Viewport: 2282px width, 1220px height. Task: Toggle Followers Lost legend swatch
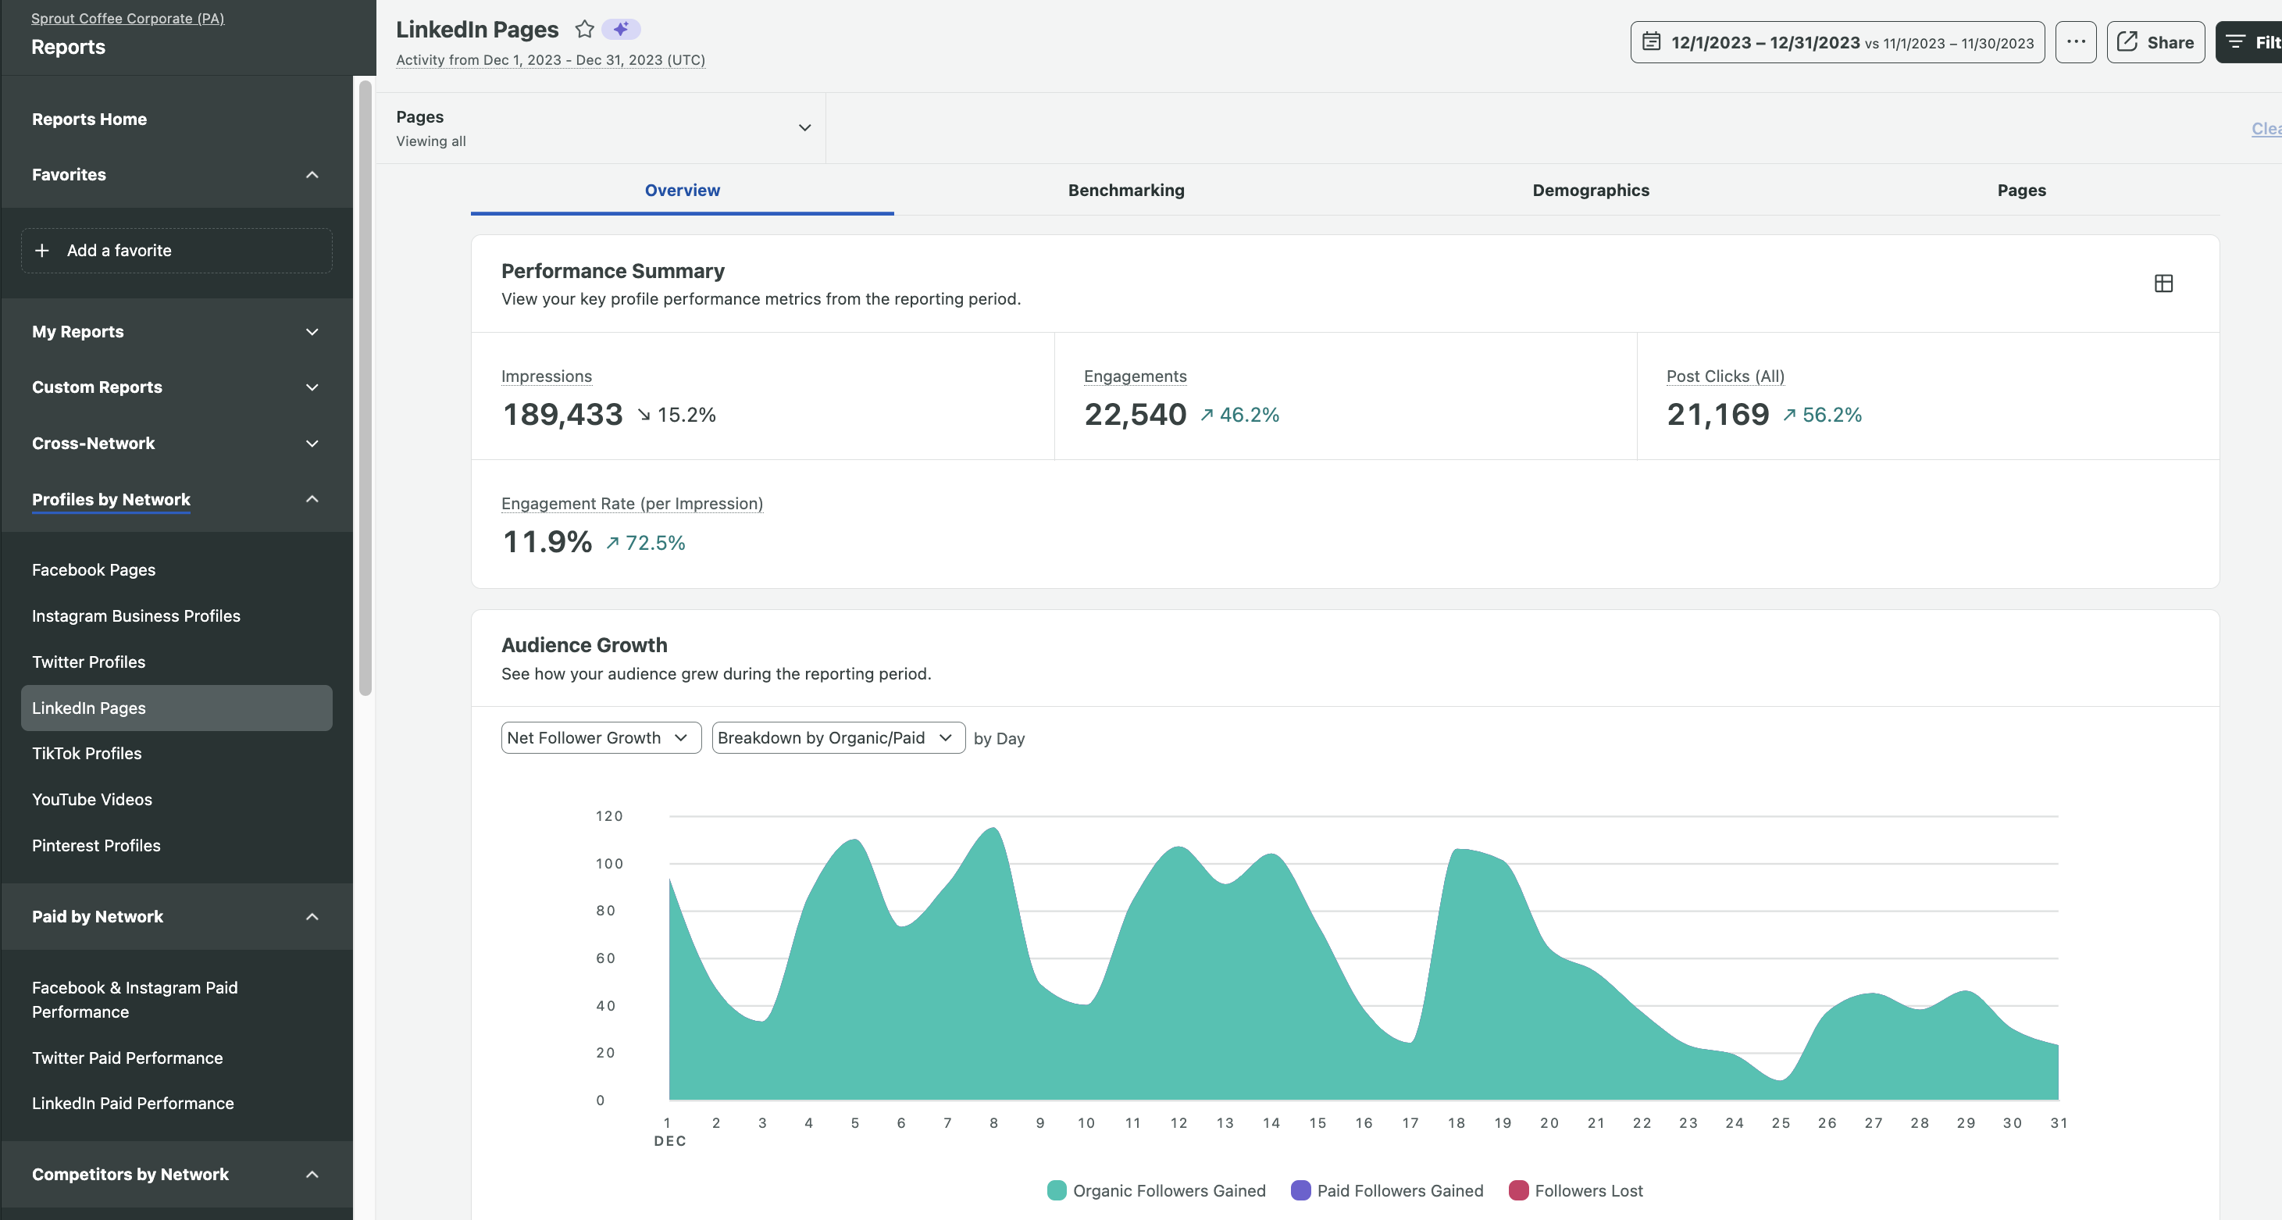click(1518, 1190)
